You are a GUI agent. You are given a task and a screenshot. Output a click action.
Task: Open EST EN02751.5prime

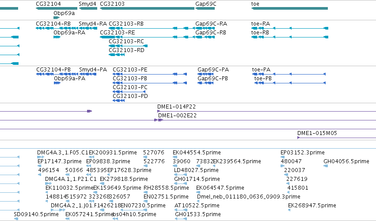(166, 197)
